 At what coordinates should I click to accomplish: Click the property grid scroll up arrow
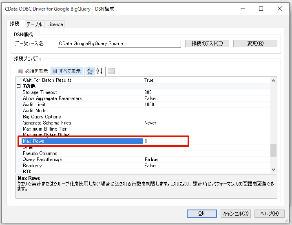coord(273,81)
